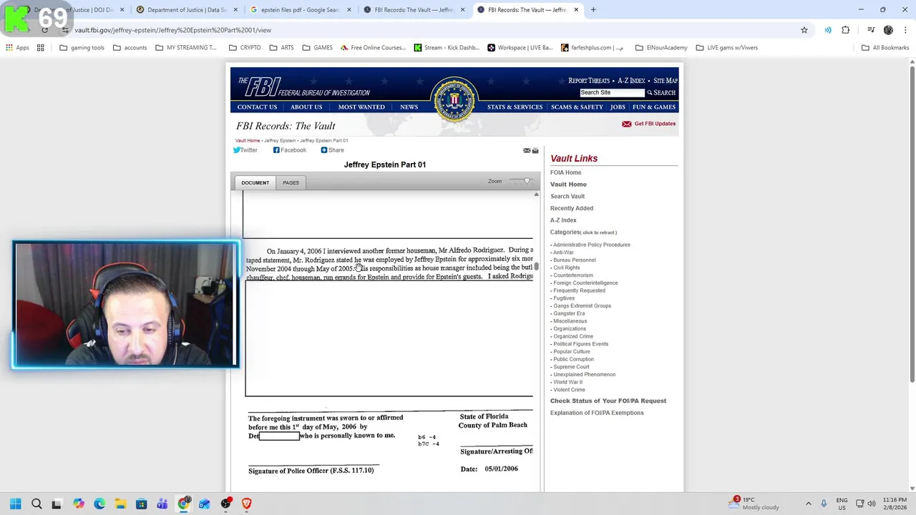Image resolution: width=916 pixels, height=515 pixels.
Task: Open the clock and date panel
Action: (x=895, y=504)
